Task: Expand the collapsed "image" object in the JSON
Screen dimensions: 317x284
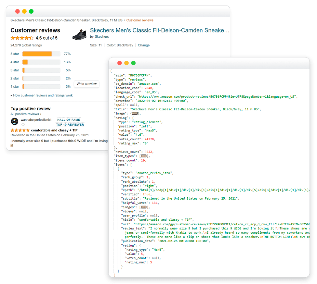Action: click(135, 113)
